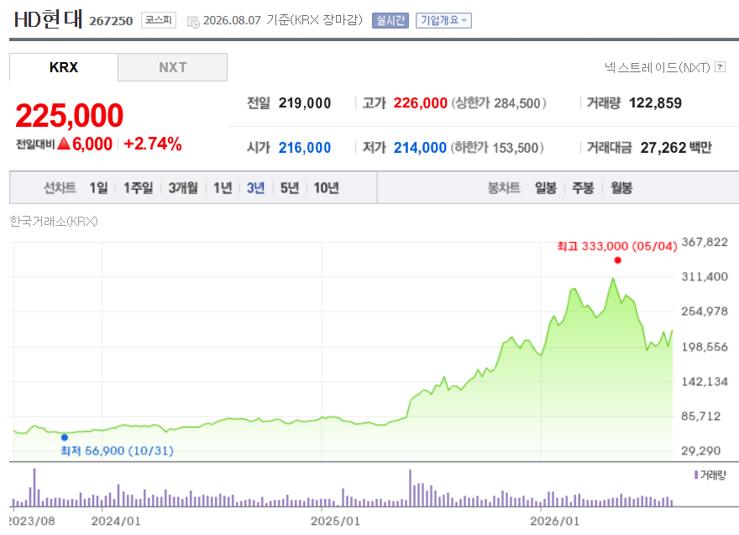Click the 거래량 legend in volume chart
739x535 pixels.
[x=710, y=475]
